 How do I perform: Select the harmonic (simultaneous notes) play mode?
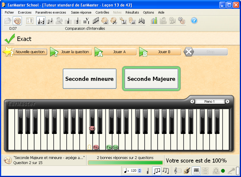[x=148, y=171]
